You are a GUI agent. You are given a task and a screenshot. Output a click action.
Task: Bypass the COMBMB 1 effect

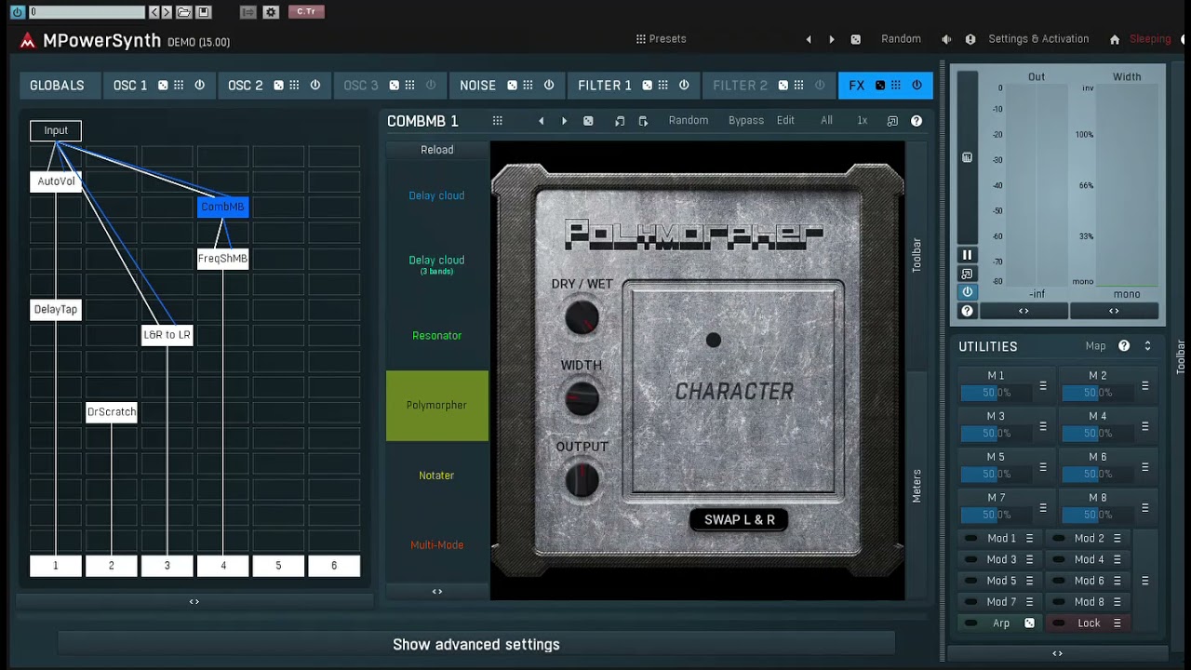746,121
